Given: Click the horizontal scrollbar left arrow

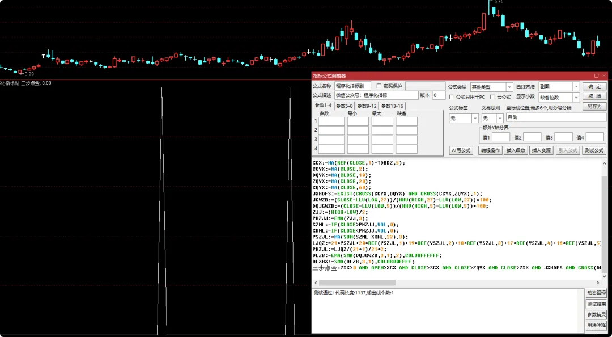Looking at the screenshot, I should tap(316, 283).
